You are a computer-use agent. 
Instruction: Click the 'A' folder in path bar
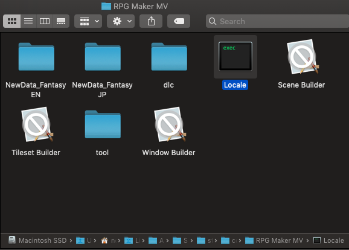156,240
